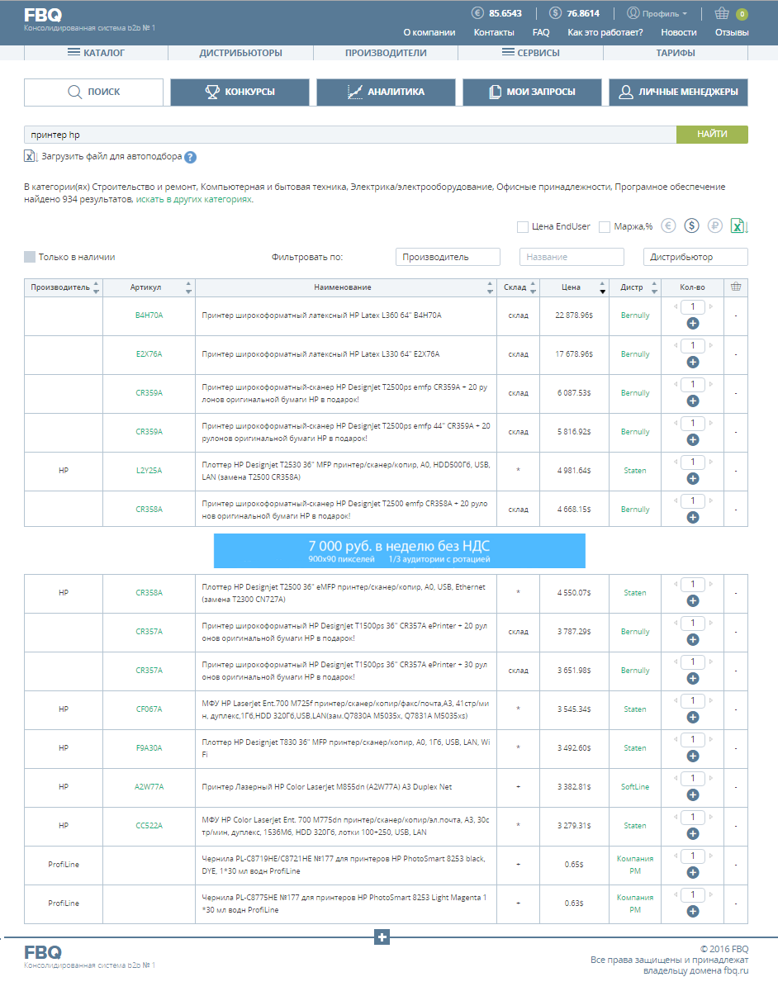Click the Название filter input field
The height and width of the screenshot is (996, 778).
tap(572, 257)
